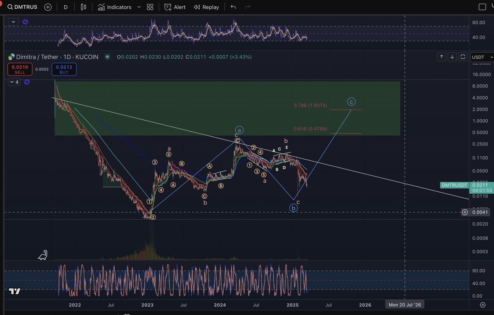Select the circled blue 'b' wave label
The height and width of the screenshot is (315, 494).
293,208
